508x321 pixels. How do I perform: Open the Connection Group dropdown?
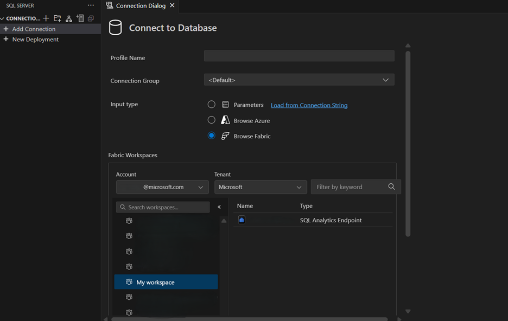click(x=299, y=80)
